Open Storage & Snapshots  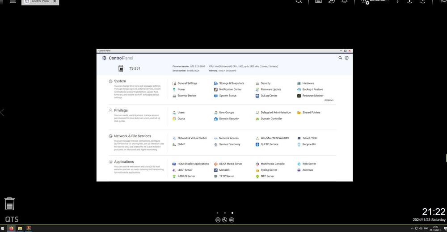[229, 83]
